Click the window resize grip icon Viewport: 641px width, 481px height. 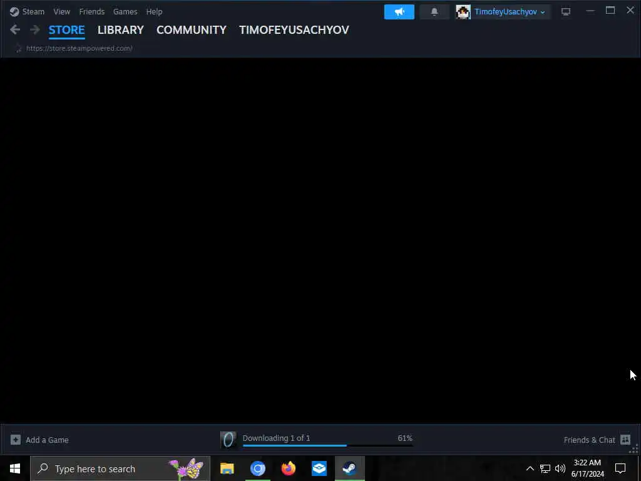tap(635, 450)
